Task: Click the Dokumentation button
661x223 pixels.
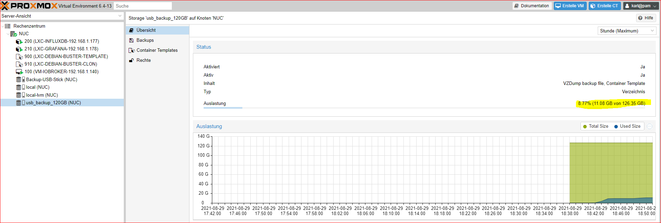Action: click(x=532, y=6)
